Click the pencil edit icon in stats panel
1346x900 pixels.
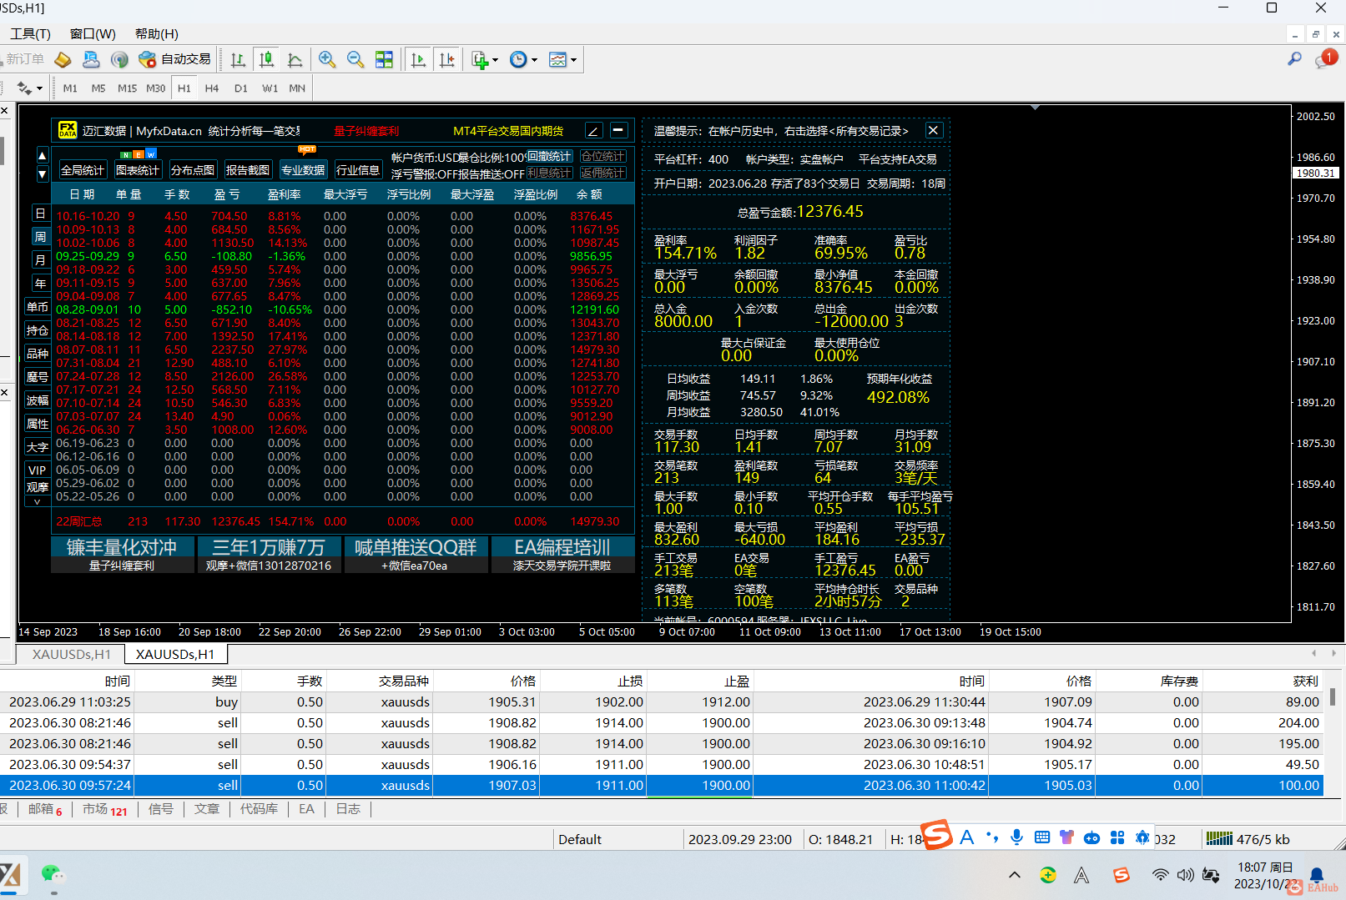coord(593,130)
